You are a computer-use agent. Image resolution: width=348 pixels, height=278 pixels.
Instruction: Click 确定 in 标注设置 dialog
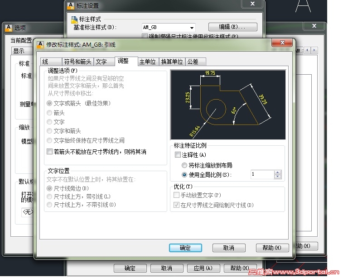[130, 268]
